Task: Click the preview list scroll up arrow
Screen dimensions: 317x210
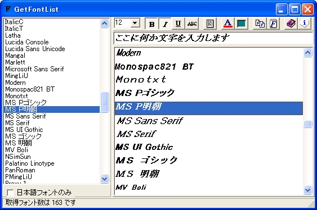Action: pos(307,53)
